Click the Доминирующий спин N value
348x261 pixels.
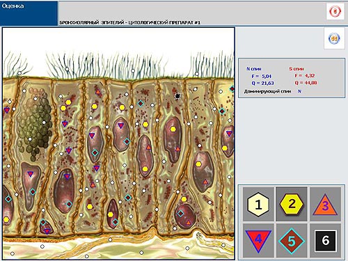(299, 91)
